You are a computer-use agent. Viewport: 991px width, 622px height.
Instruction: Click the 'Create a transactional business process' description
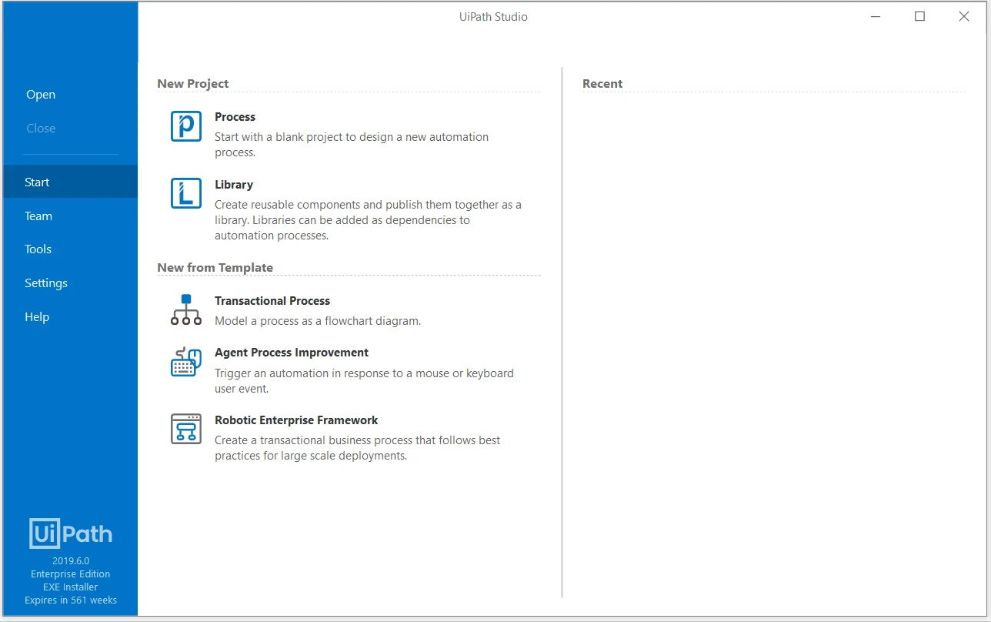(x=358, y=448)
